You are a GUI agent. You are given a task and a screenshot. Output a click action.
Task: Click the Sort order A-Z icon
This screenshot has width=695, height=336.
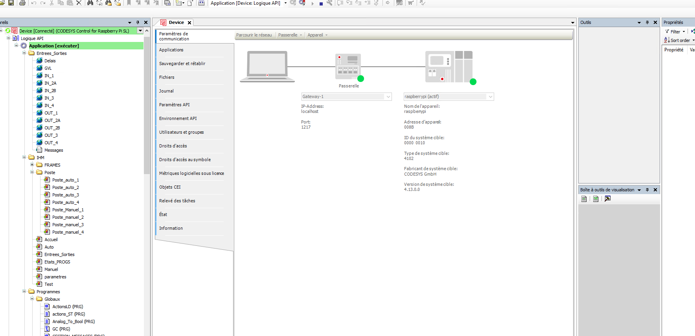coord(667,40)
